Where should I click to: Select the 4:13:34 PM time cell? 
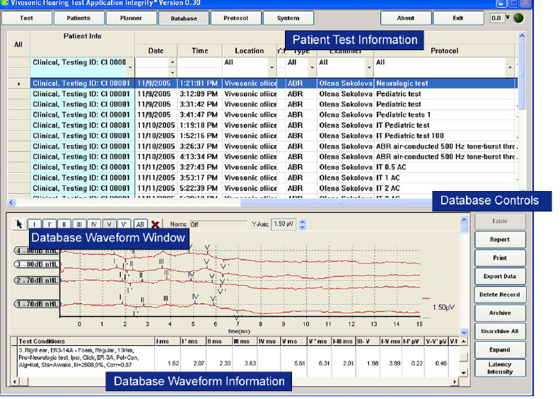click(199, 156)
